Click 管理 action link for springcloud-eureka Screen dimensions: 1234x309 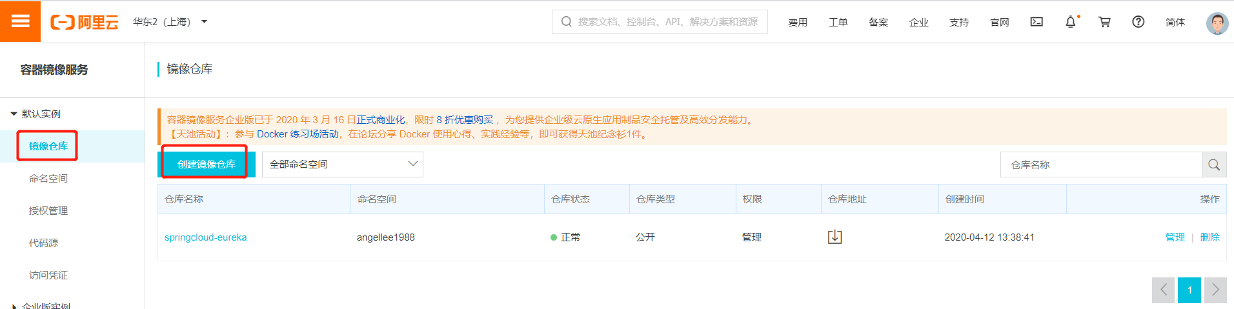(x=1175, y=237)
